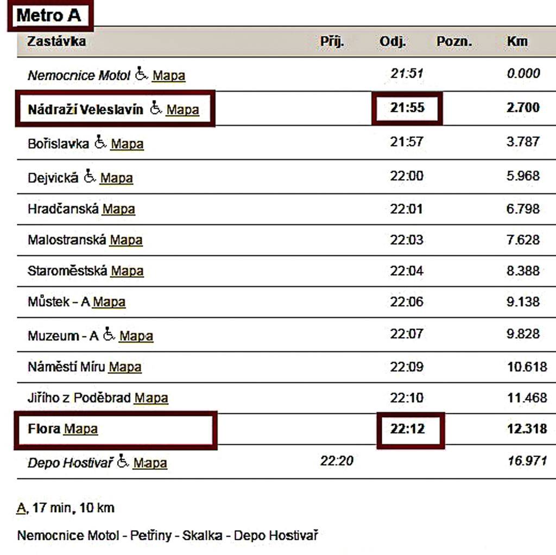The width and height of the screenshot is (556, 555).
Task: Click the underlined line A link
Action: pos(21,509)
